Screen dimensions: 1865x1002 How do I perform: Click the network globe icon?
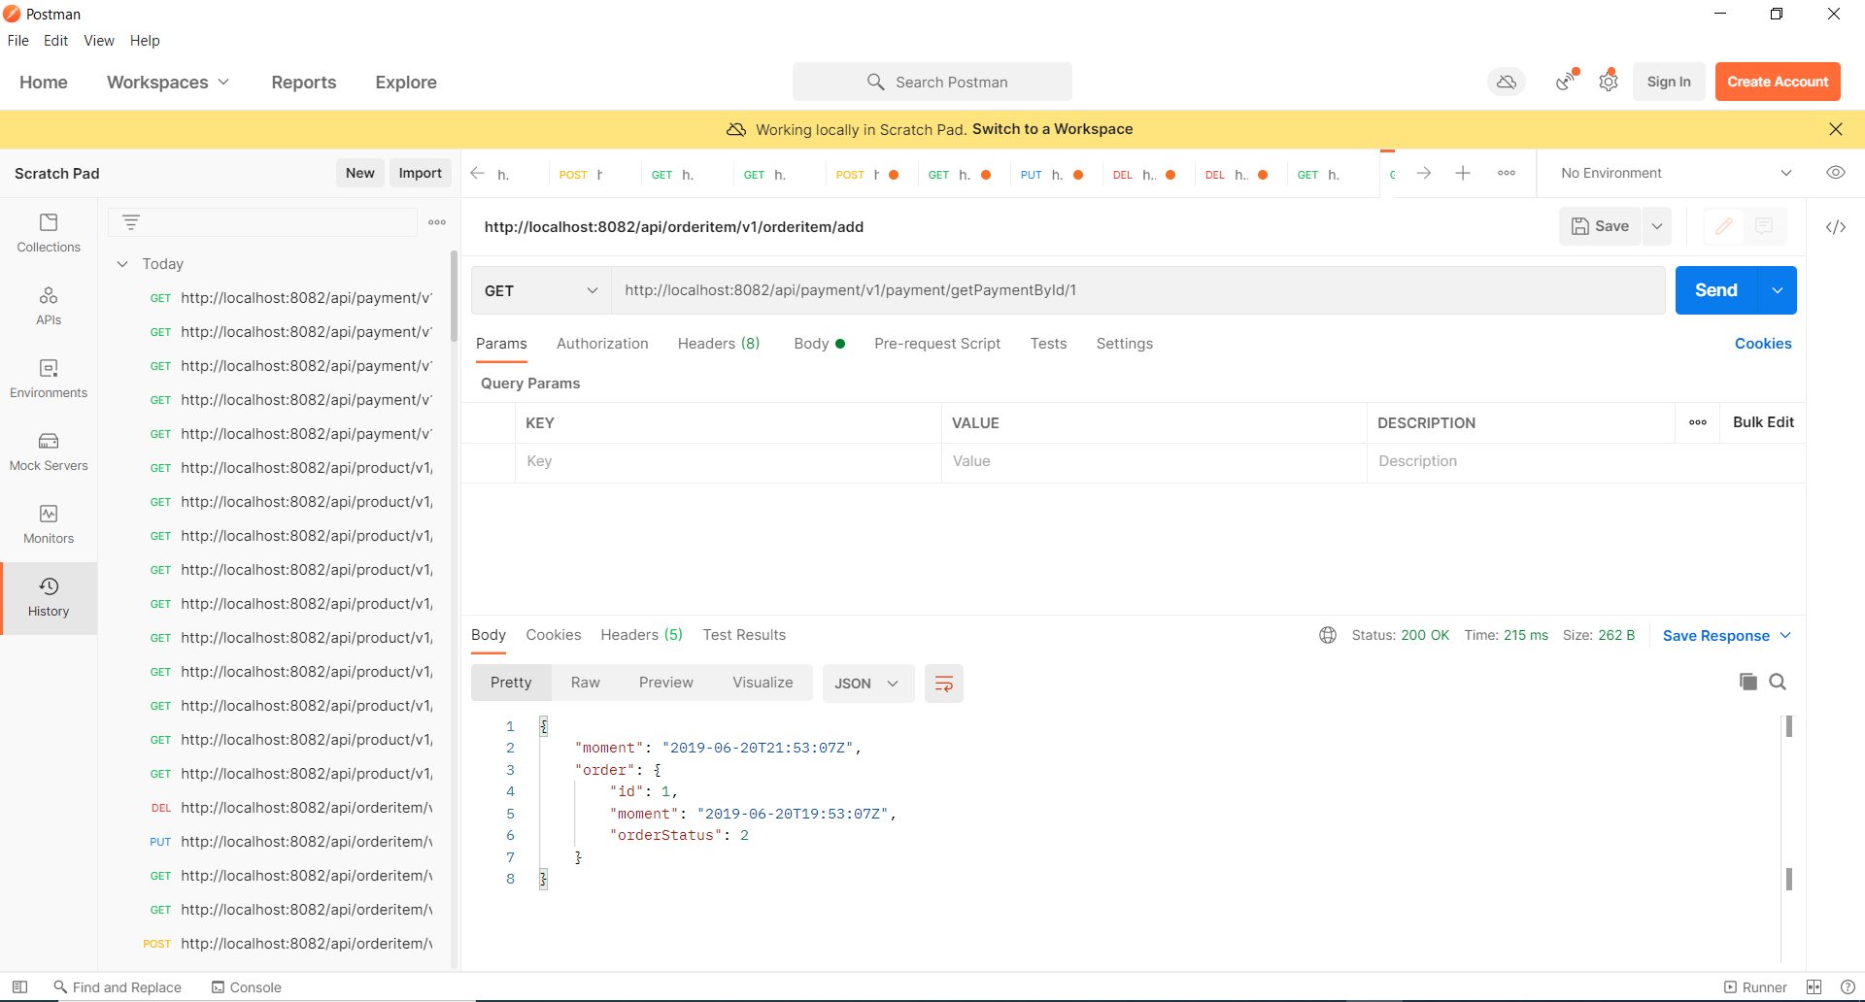click(x=1328, y=635)
